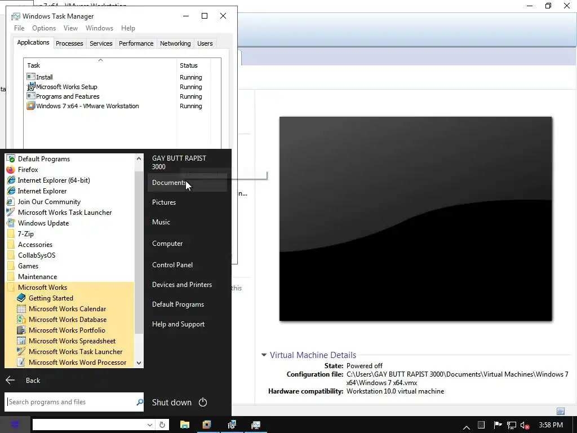Open Getting Started under Microsoft Works
Viewport: 577px width, 433px height.
point(51,298)
